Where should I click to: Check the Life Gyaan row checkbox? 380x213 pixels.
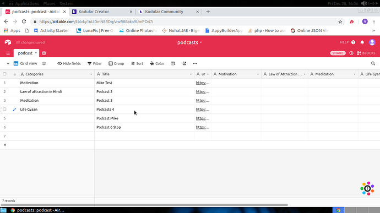coord(4,110)
